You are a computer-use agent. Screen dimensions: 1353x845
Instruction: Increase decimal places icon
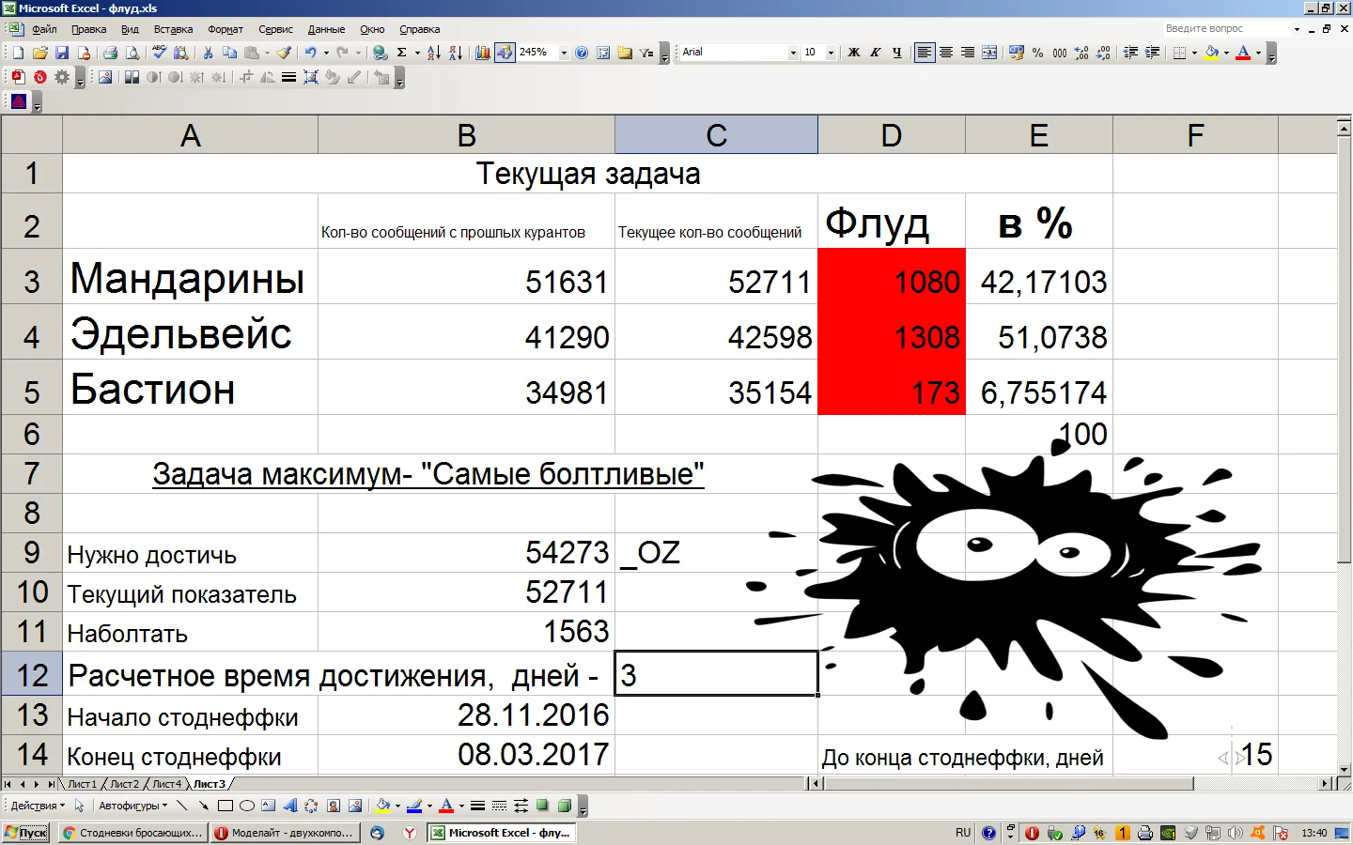(x=1081, y=53)
